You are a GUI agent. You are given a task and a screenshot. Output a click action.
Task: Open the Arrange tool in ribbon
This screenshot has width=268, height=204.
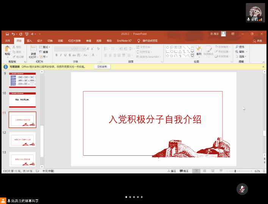pyautogui.click(x=199, y=50)
